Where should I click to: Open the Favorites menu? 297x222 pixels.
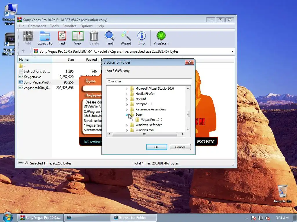[x=69, y=26]
